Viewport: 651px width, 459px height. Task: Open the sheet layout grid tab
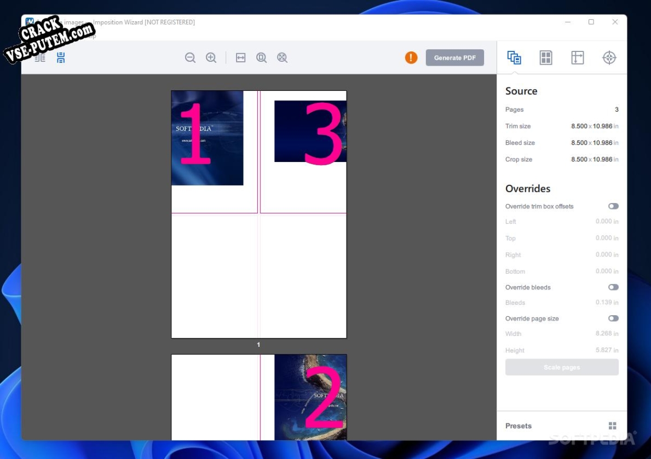545,57
